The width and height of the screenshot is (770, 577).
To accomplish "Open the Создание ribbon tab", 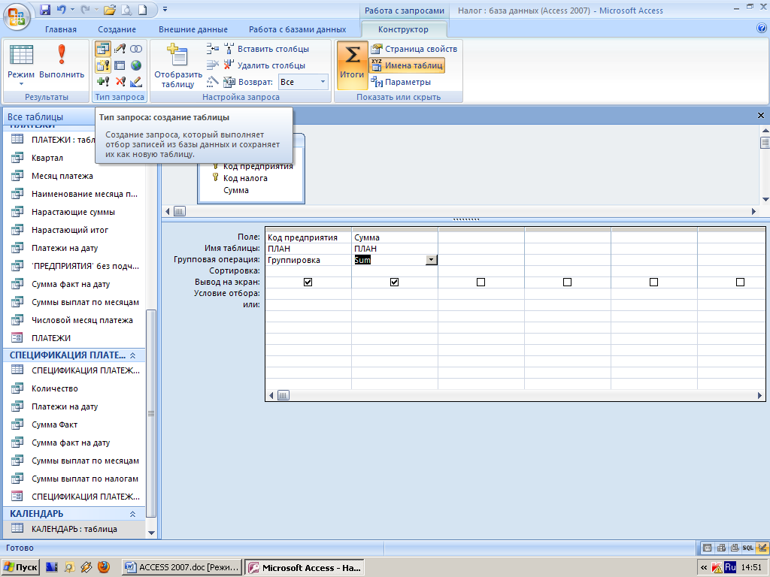I will click(117, 29).
